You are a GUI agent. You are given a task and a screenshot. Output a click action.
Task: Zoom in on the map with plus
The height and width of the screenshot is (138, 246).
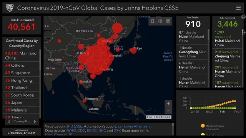point(168,104)
